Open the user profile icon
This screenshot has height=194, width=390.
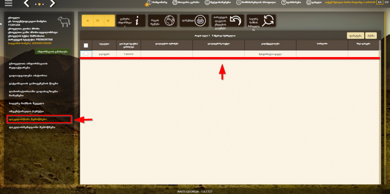tap(239, 2)
